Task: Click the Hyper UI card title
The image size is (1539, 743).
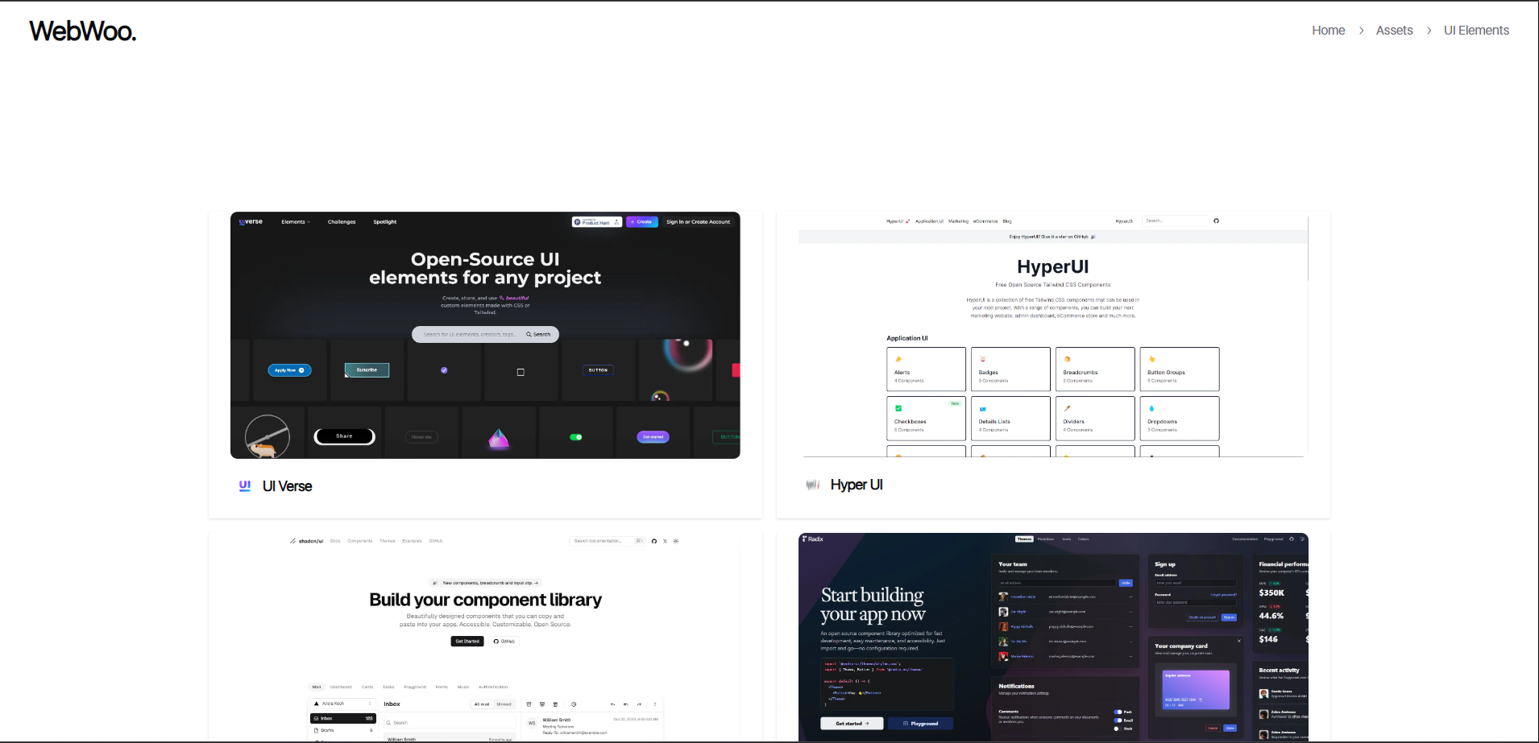Action: tap(857, 485)
